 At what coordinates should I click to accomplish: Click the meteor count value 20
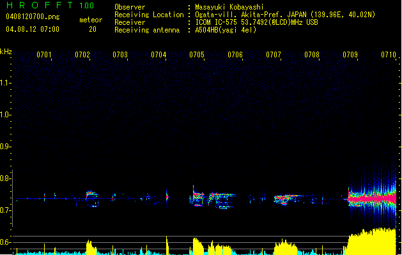tap(93, 29)
